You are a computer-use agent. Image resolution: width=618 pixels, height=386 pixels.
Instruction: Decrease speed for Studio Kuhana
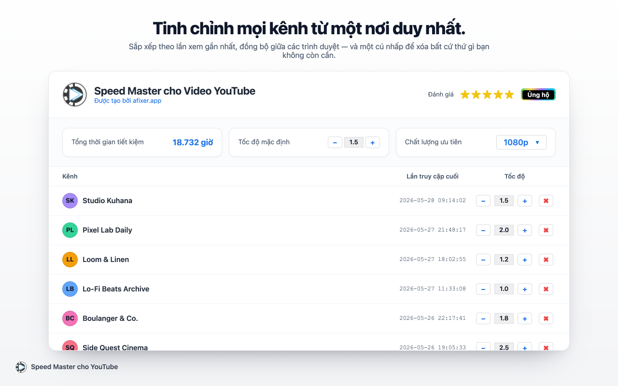(x=483, y=201)
